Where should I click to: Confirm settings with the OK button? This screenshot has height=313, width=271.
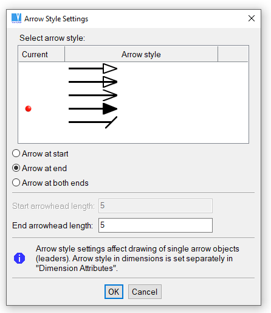pyautogui.click(x=114, y=292)
